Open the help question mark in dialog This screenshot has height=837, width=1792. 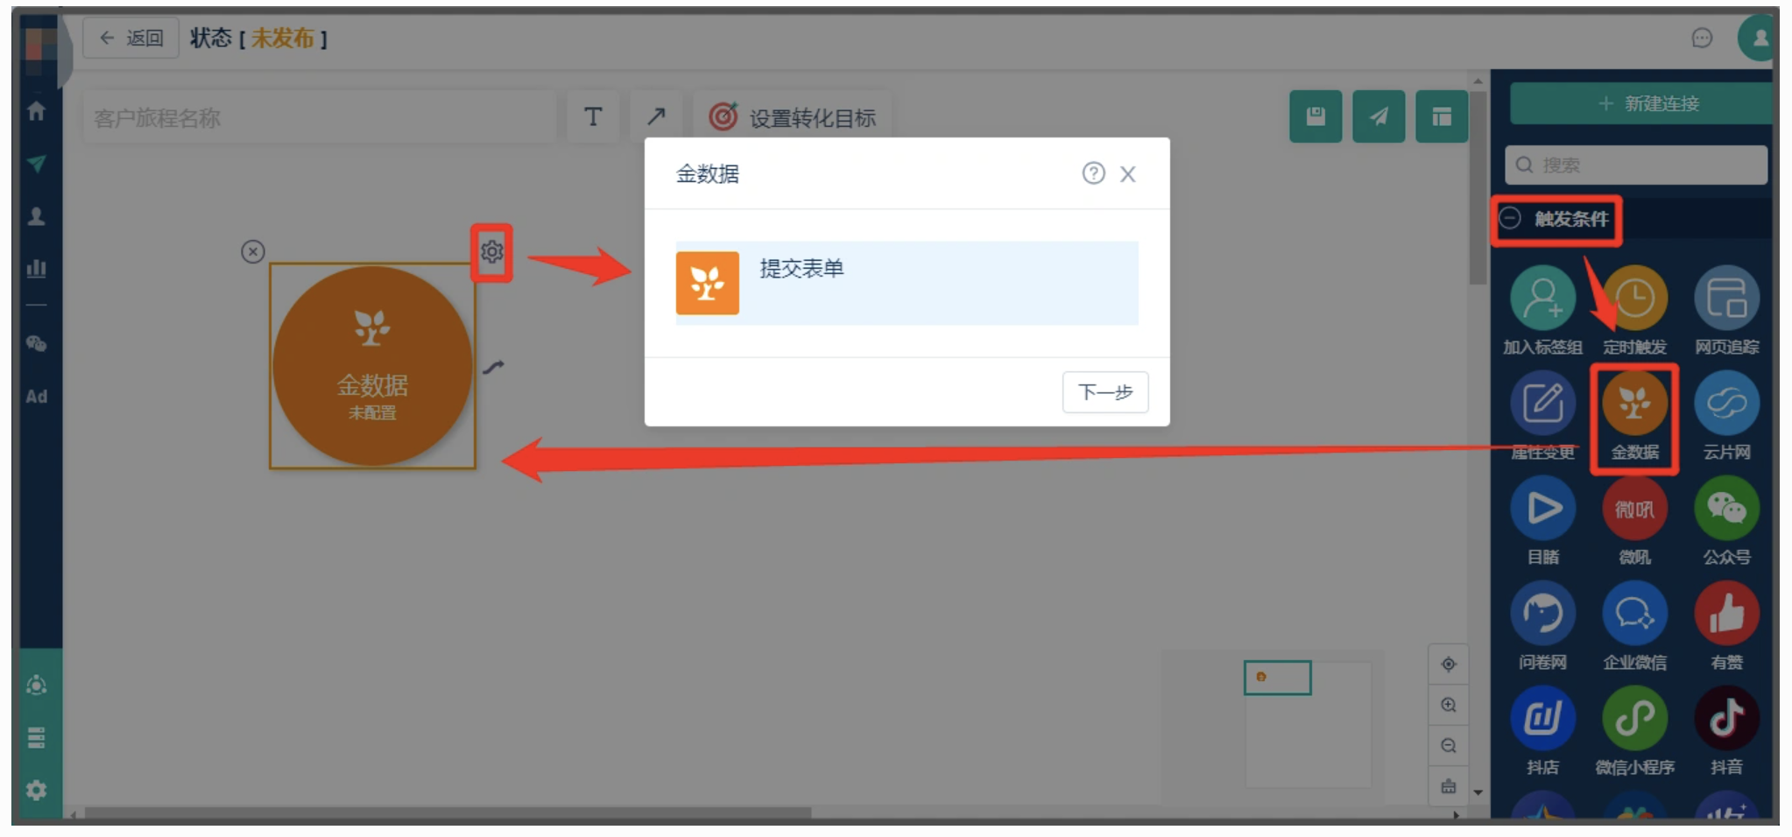[1093, 173]
